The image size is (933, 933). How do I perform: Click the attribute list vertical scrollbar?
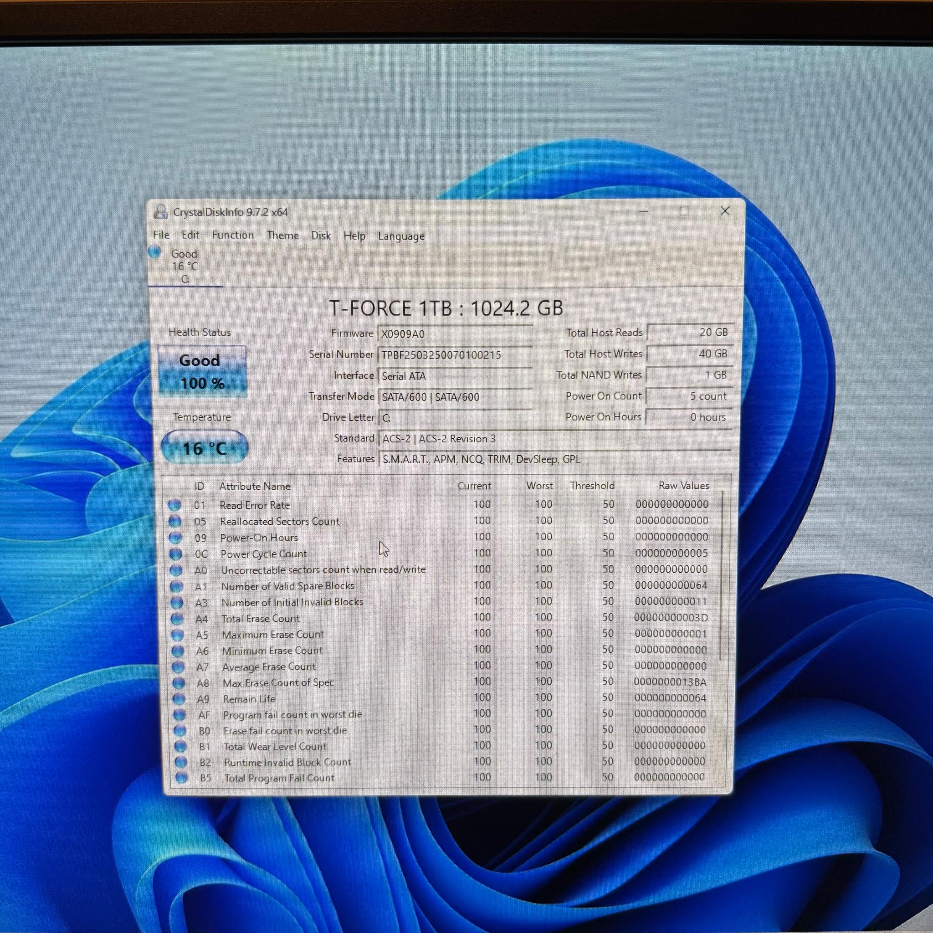722,574
